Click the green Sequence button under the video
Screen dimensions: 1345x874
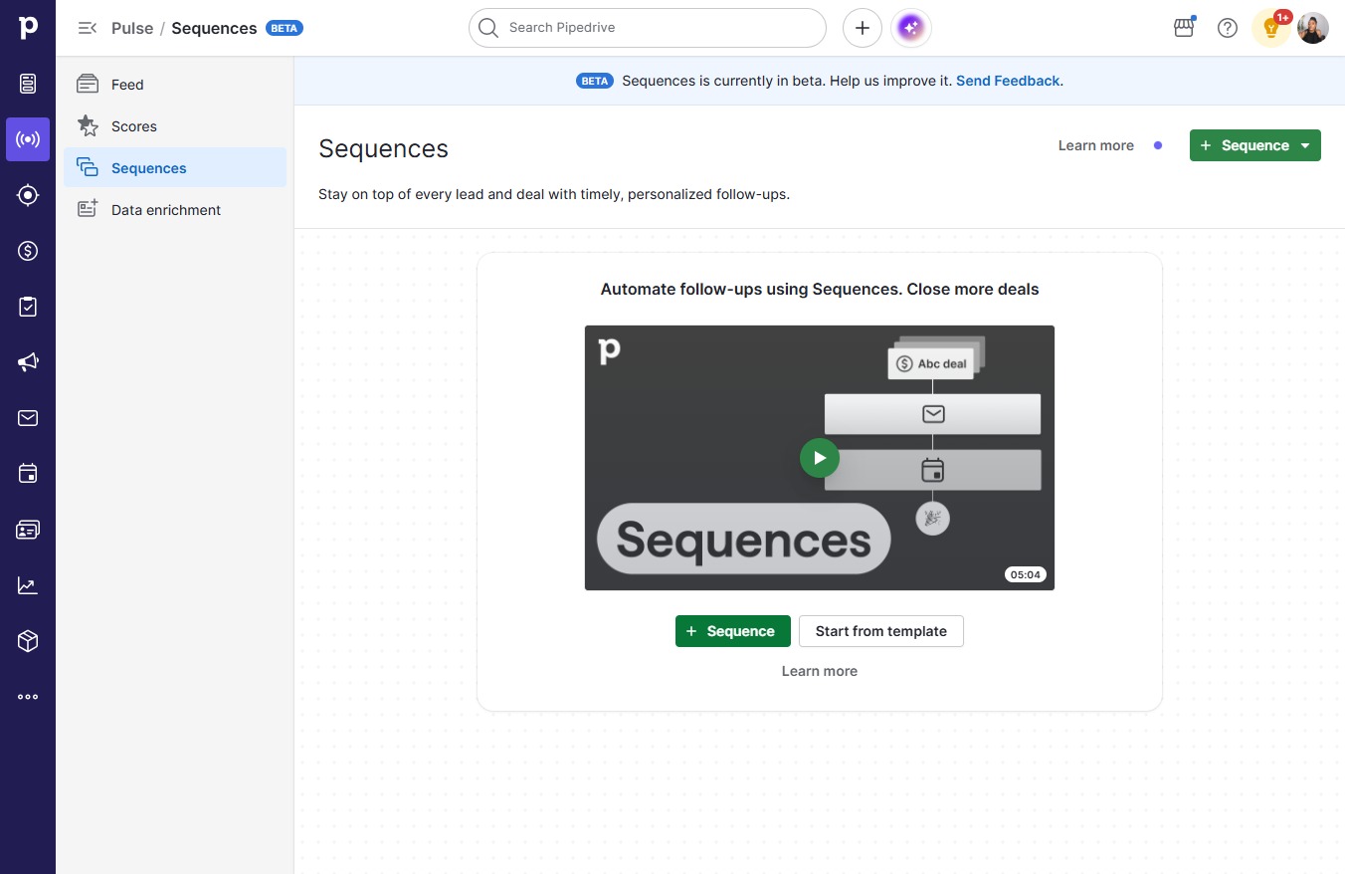[x=733, y=631]
